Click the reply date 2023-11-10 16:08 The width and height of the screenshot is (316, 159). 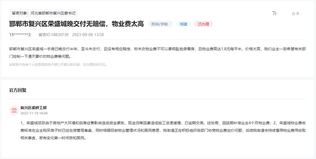coord(34,113)
